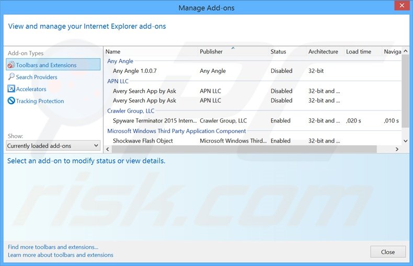Click the ,010 s navigation time value
This screenshot has height=266, width=413.
tap(391, 120)
